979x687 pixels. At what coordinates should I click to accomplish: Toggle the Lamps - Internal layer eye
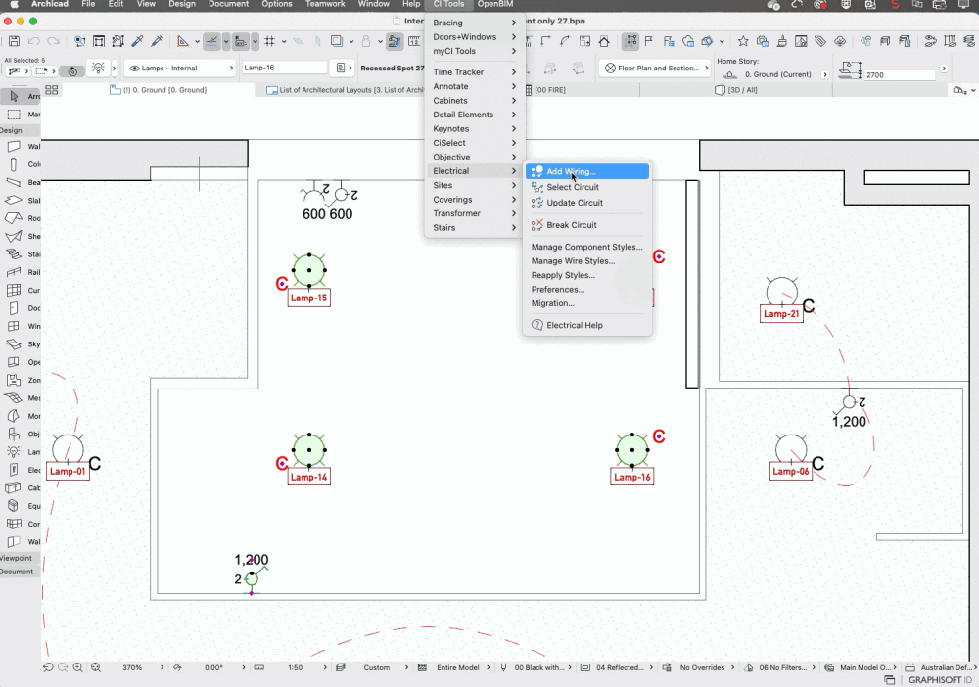tap(134, 69)
